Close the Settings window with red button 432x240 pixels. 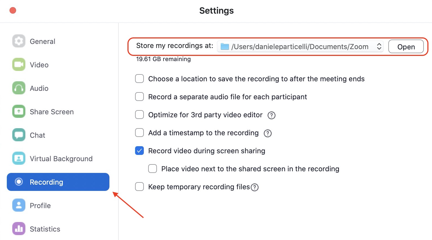13,10
